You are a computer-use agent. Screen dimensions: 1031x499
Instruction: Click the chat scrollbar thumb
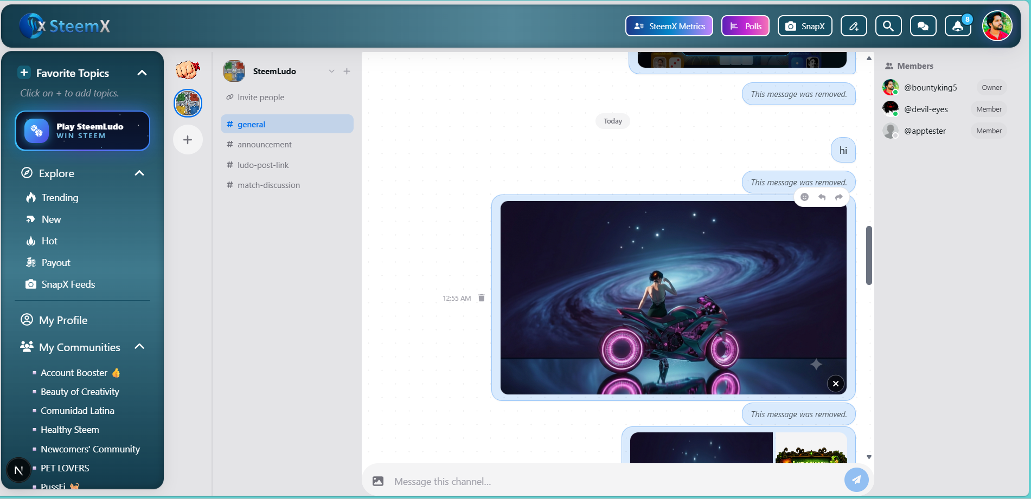[x=869, y=255]
